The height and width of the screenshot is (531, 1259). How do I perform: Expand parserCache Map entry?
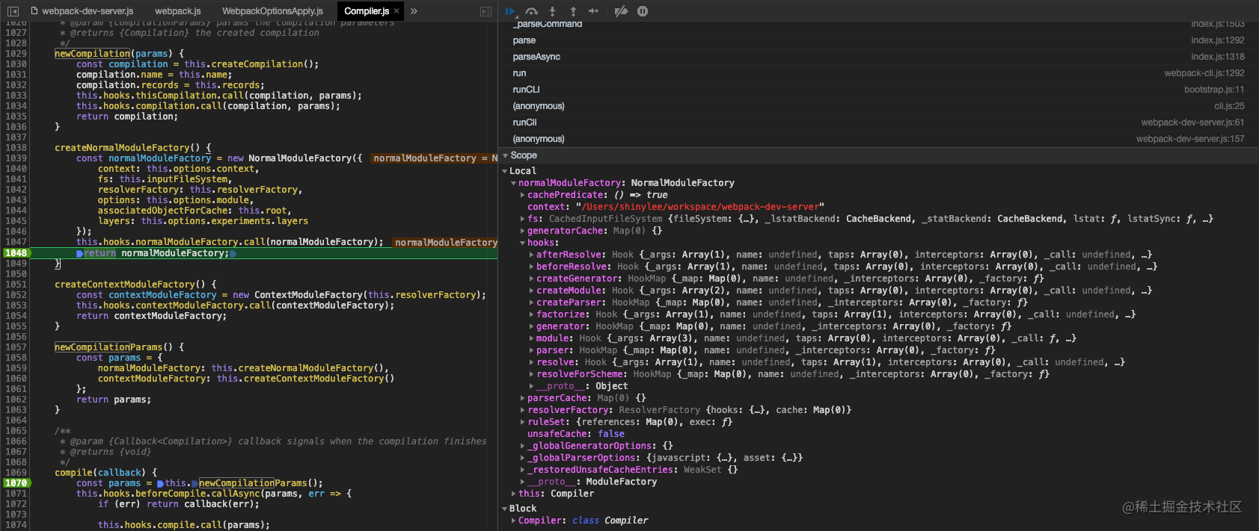[522, 398]
